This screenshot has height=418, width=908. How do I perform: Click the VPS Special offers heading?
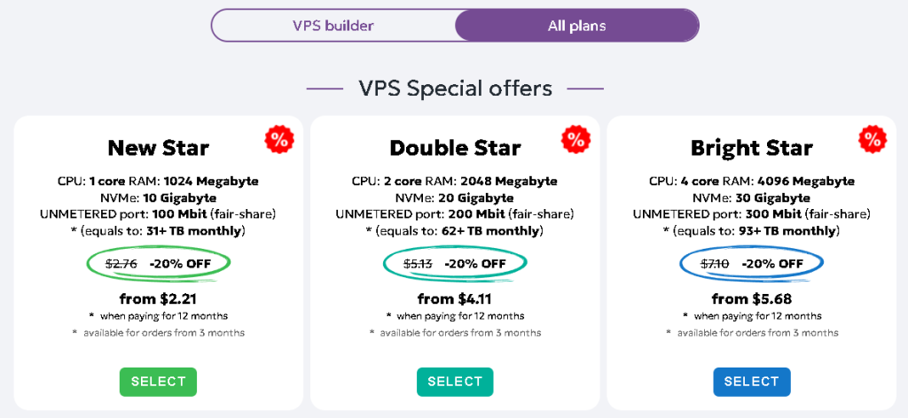tap(455, 89)
